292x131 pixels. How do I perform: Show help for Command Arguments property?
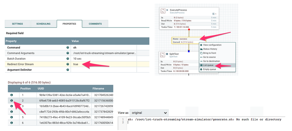click(x=68, y=53)
